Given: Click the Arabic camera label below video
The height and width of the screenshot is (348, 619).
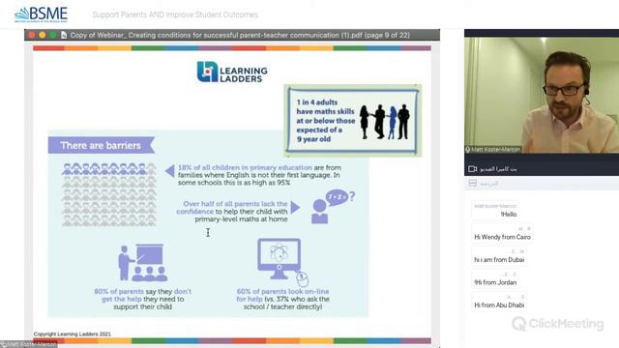Looking at the screenshot, I should (498, 169).
